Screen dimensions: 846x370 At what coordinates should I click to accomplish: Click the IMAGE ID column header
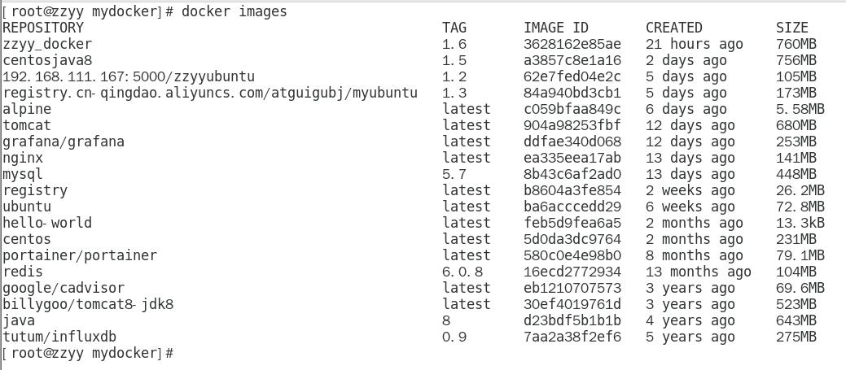[x=555, y=28]
